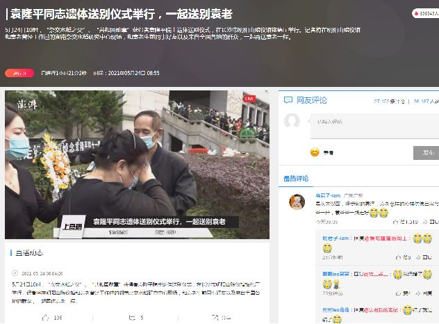
Task: Click the 时间：2021年05月24日 08:55 timestamp
Action: 126,73
